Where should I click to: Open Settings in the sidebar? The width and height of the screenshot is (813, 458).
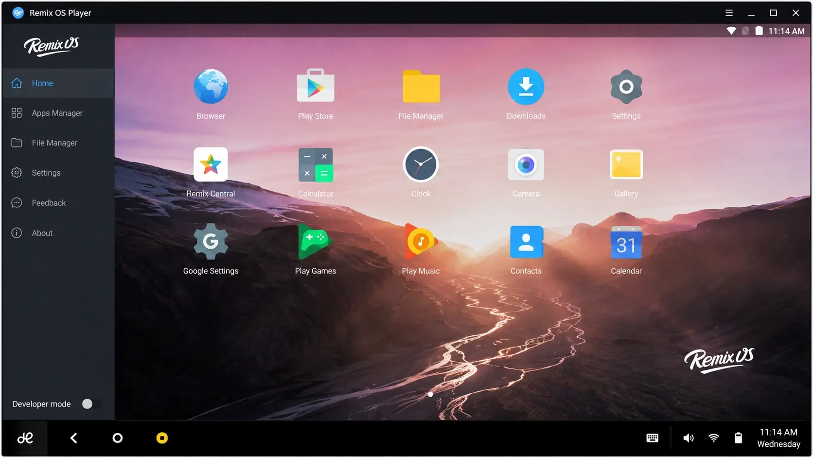[x=58, y=173]
